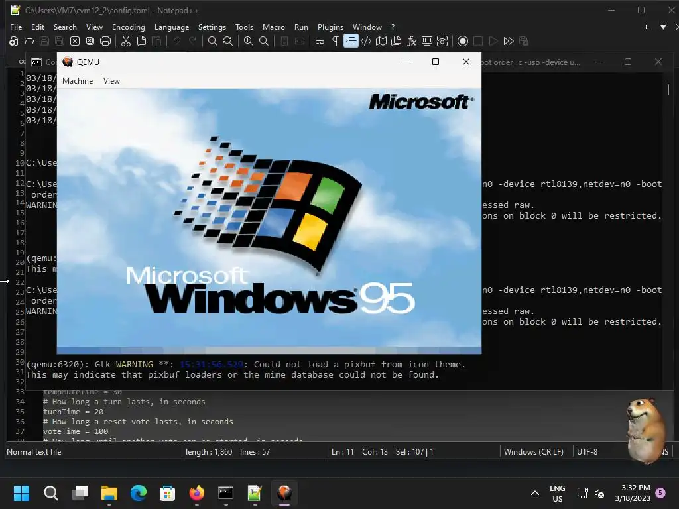The image size is (679, 509).
Task: Click the Open file folder icon
Action: [x=29, y=41]
